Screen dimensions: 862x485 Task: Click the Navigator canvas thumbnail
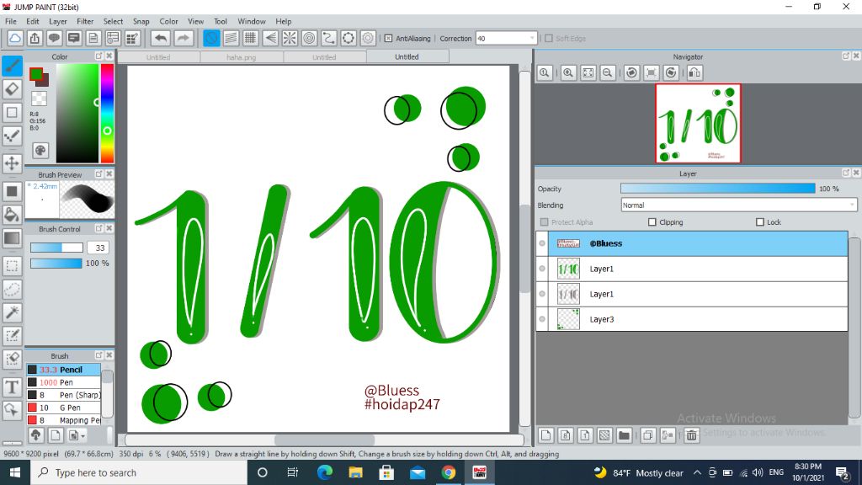(x=698, y=123)
